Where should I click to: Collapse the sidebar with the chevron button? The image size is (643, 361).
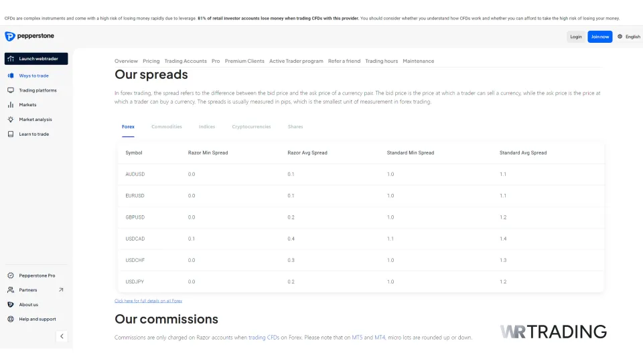point(62,336)
